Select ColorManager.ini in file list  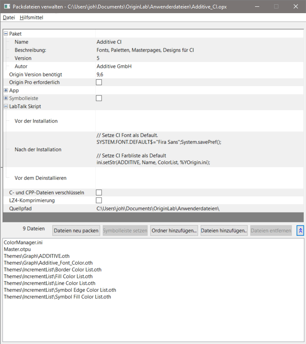pyautogui.click(x=23, y=243)
